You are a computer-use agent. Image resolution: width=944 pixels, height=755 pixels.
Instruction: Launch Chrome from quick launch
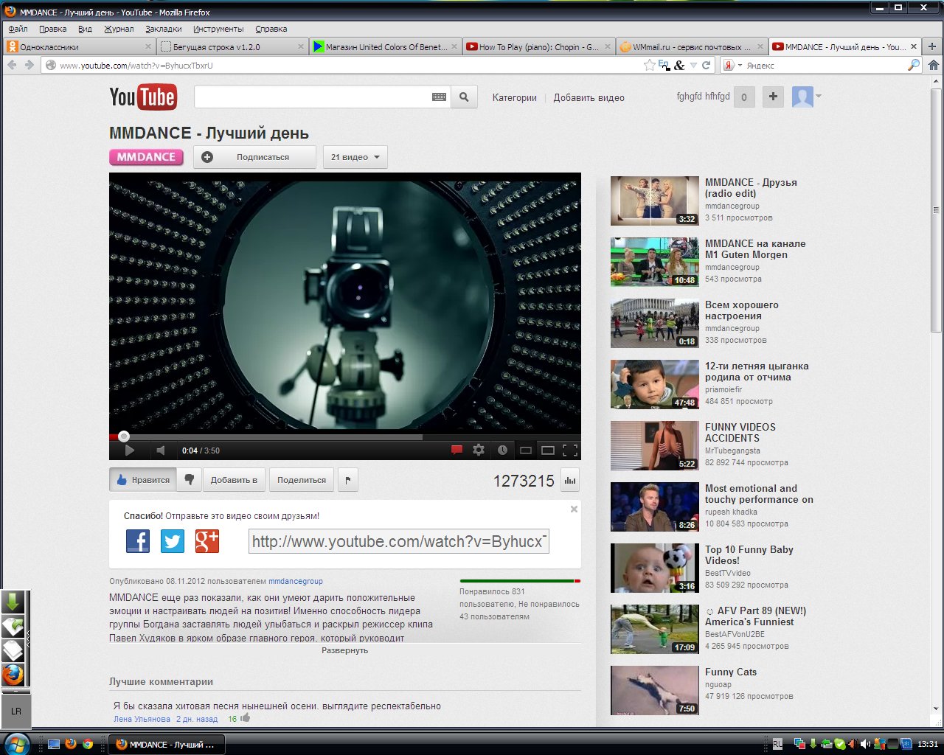[x=88, y=744]
